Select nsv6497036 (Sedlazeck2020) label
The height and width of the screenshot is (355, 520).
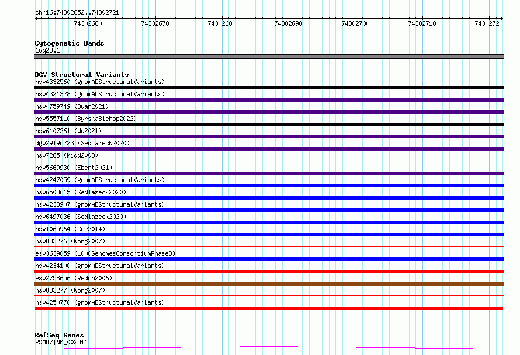pyautogui.click(x=81, y=217)
